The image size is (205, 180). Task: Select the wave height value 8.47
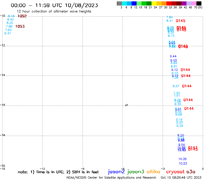tap(7, 33)
